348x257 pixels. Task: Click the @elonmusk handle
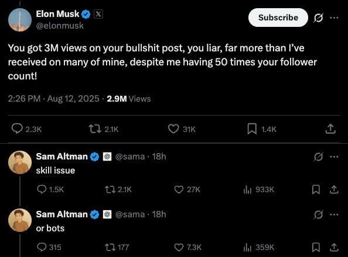coord(60,26)
